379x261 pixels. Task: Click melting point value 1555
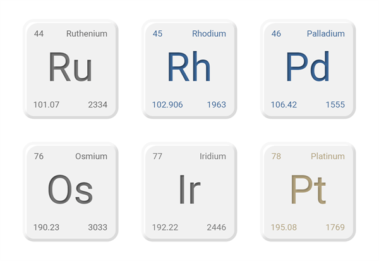pos(335,105)
